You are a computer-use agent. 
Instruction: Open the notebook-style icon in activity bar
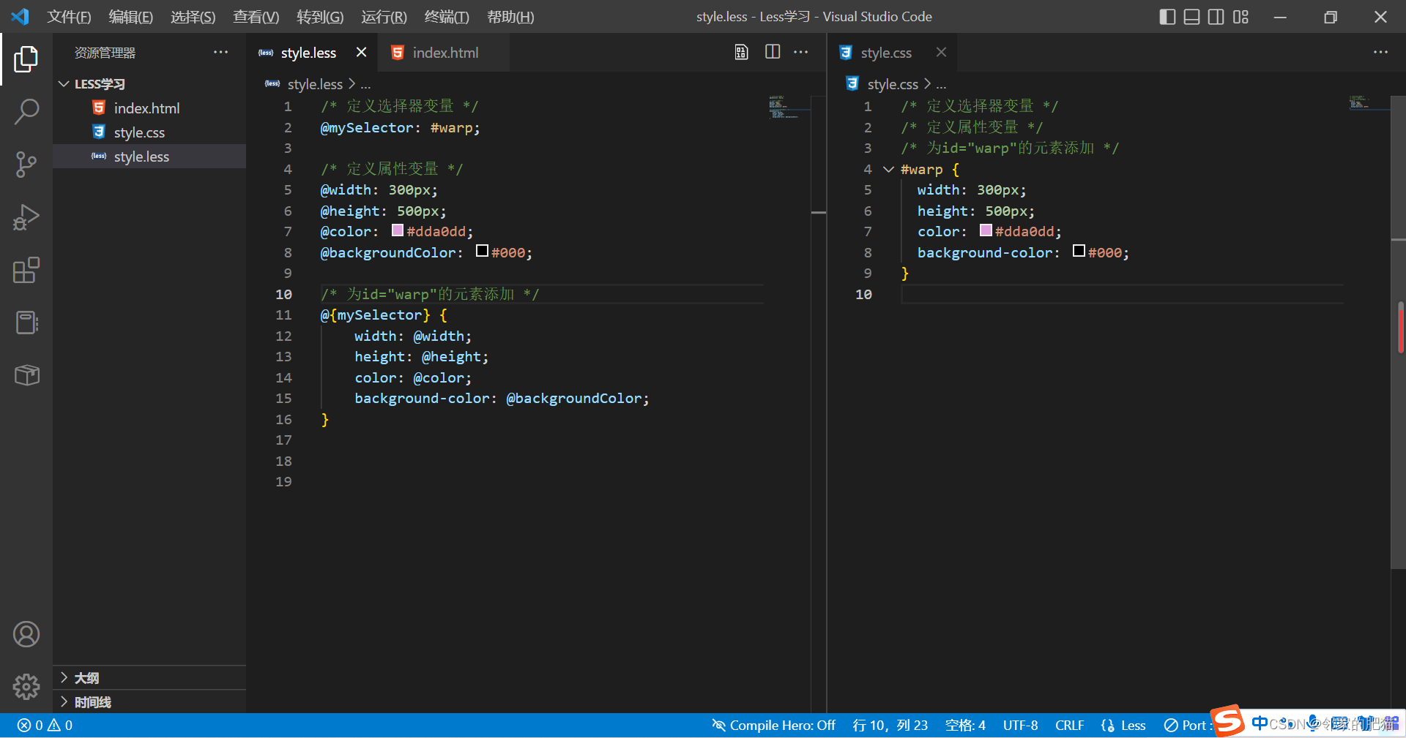[26, 323]
